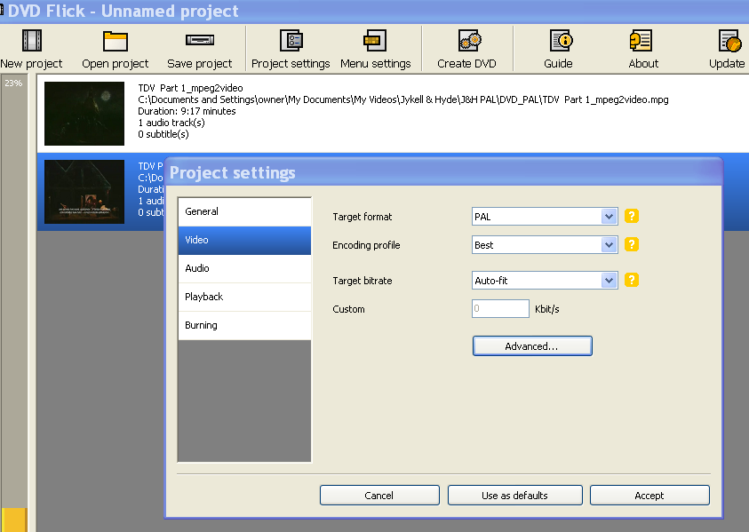The width and height of the screenshot is (749, 532).
Task: Switch to the Burning settings tab
Action: click(244, 325)
